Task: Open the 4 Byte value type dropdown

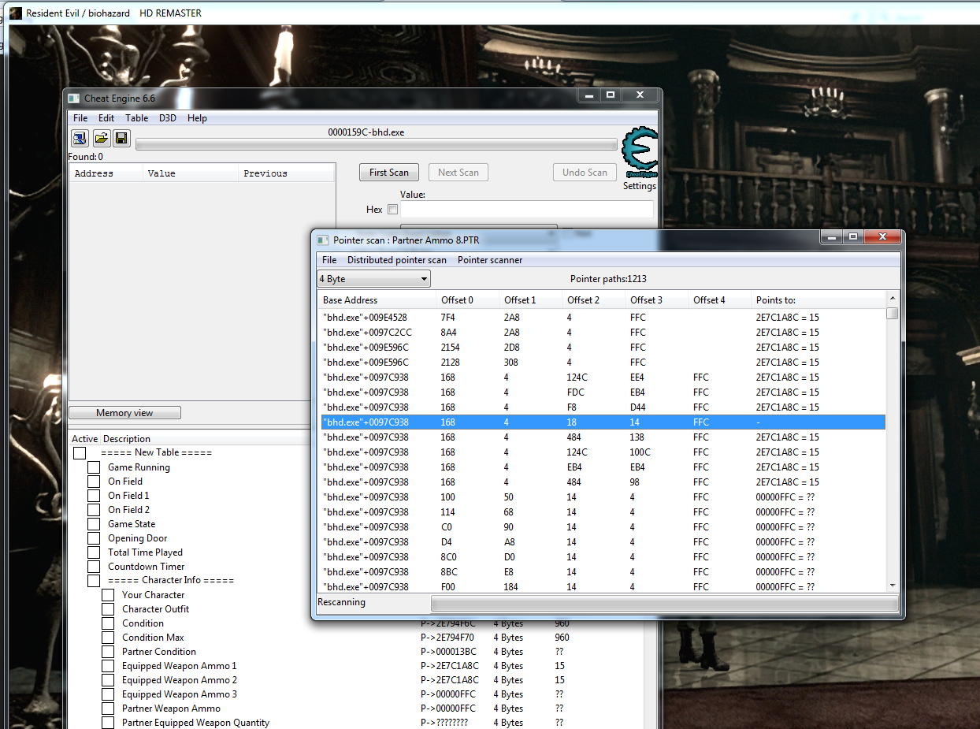Action: [x=373, y=279]
